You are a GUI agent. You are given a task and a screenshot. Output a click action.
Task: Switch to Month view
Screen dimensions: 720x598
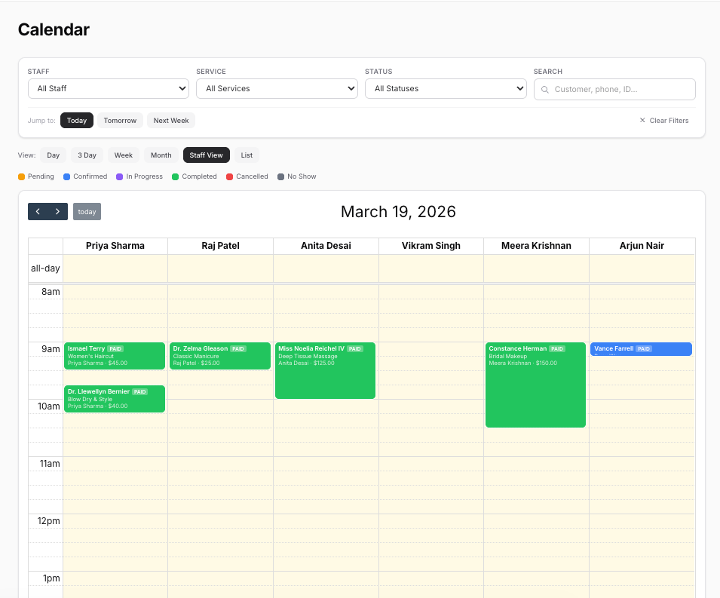tap(161, 155)
